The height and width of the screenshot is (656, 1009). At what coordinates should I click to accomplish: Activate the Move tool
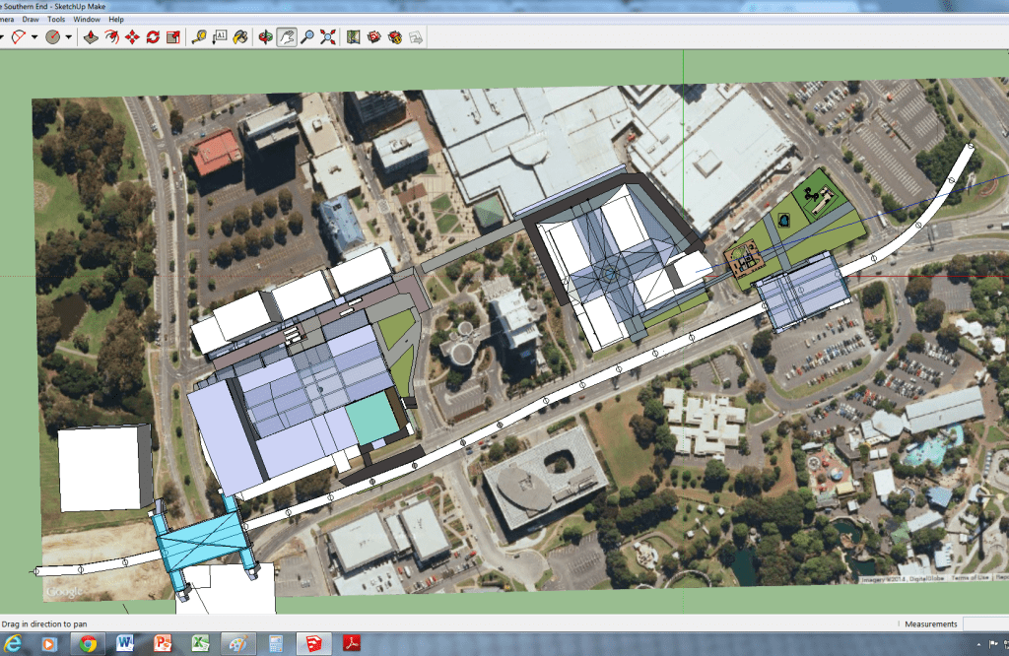click(132, 37)
